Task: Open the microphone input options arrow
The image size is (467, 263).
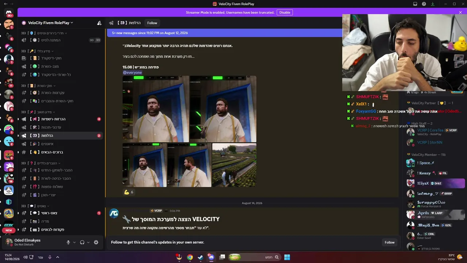Action: [x=74, y=242]
